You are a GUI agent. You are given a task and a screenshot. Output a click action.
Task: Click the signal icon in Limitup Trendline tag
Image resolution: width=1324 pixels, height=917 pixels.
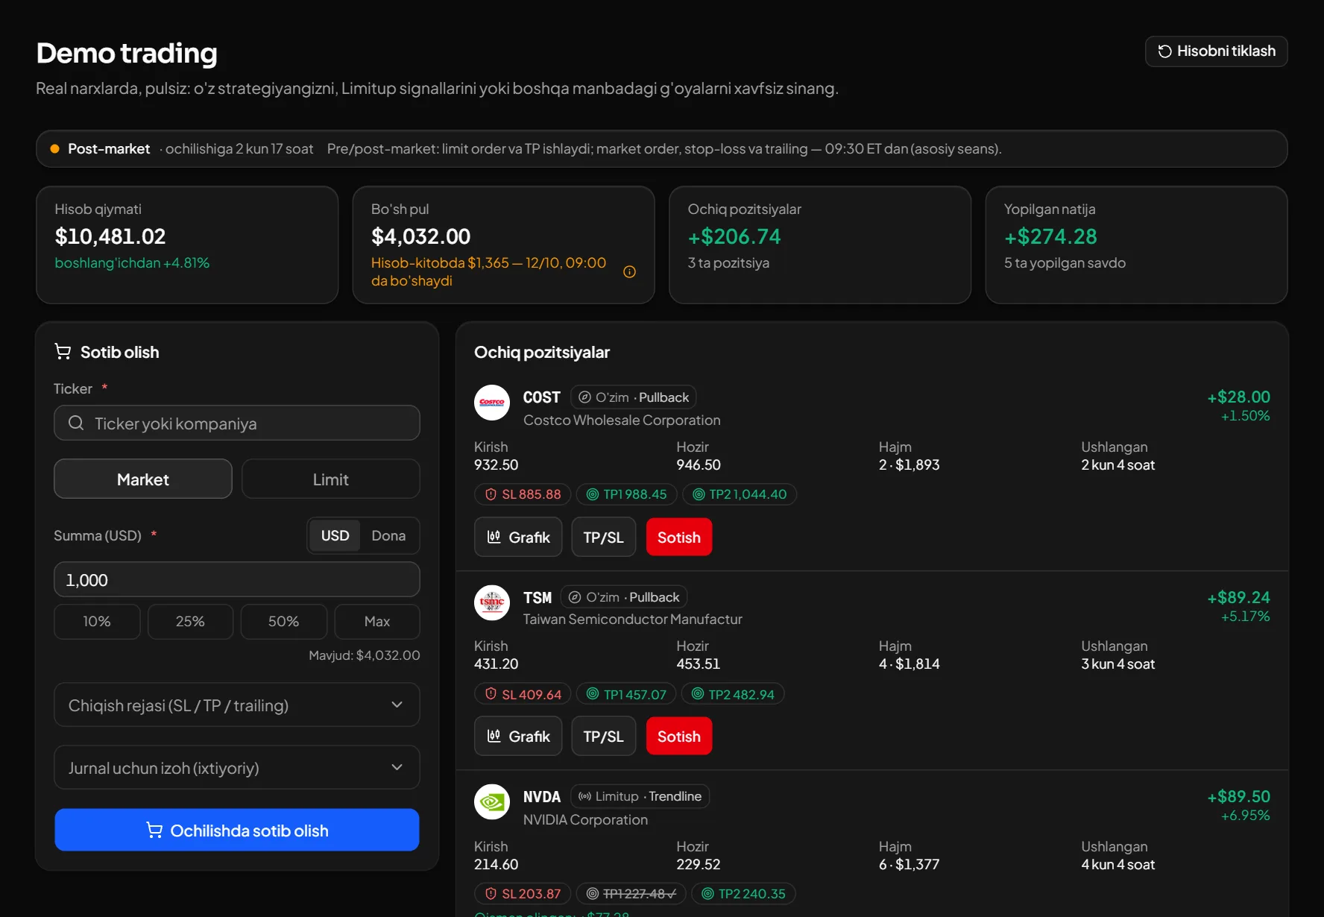pyautogui.click(x=585, y=796)
